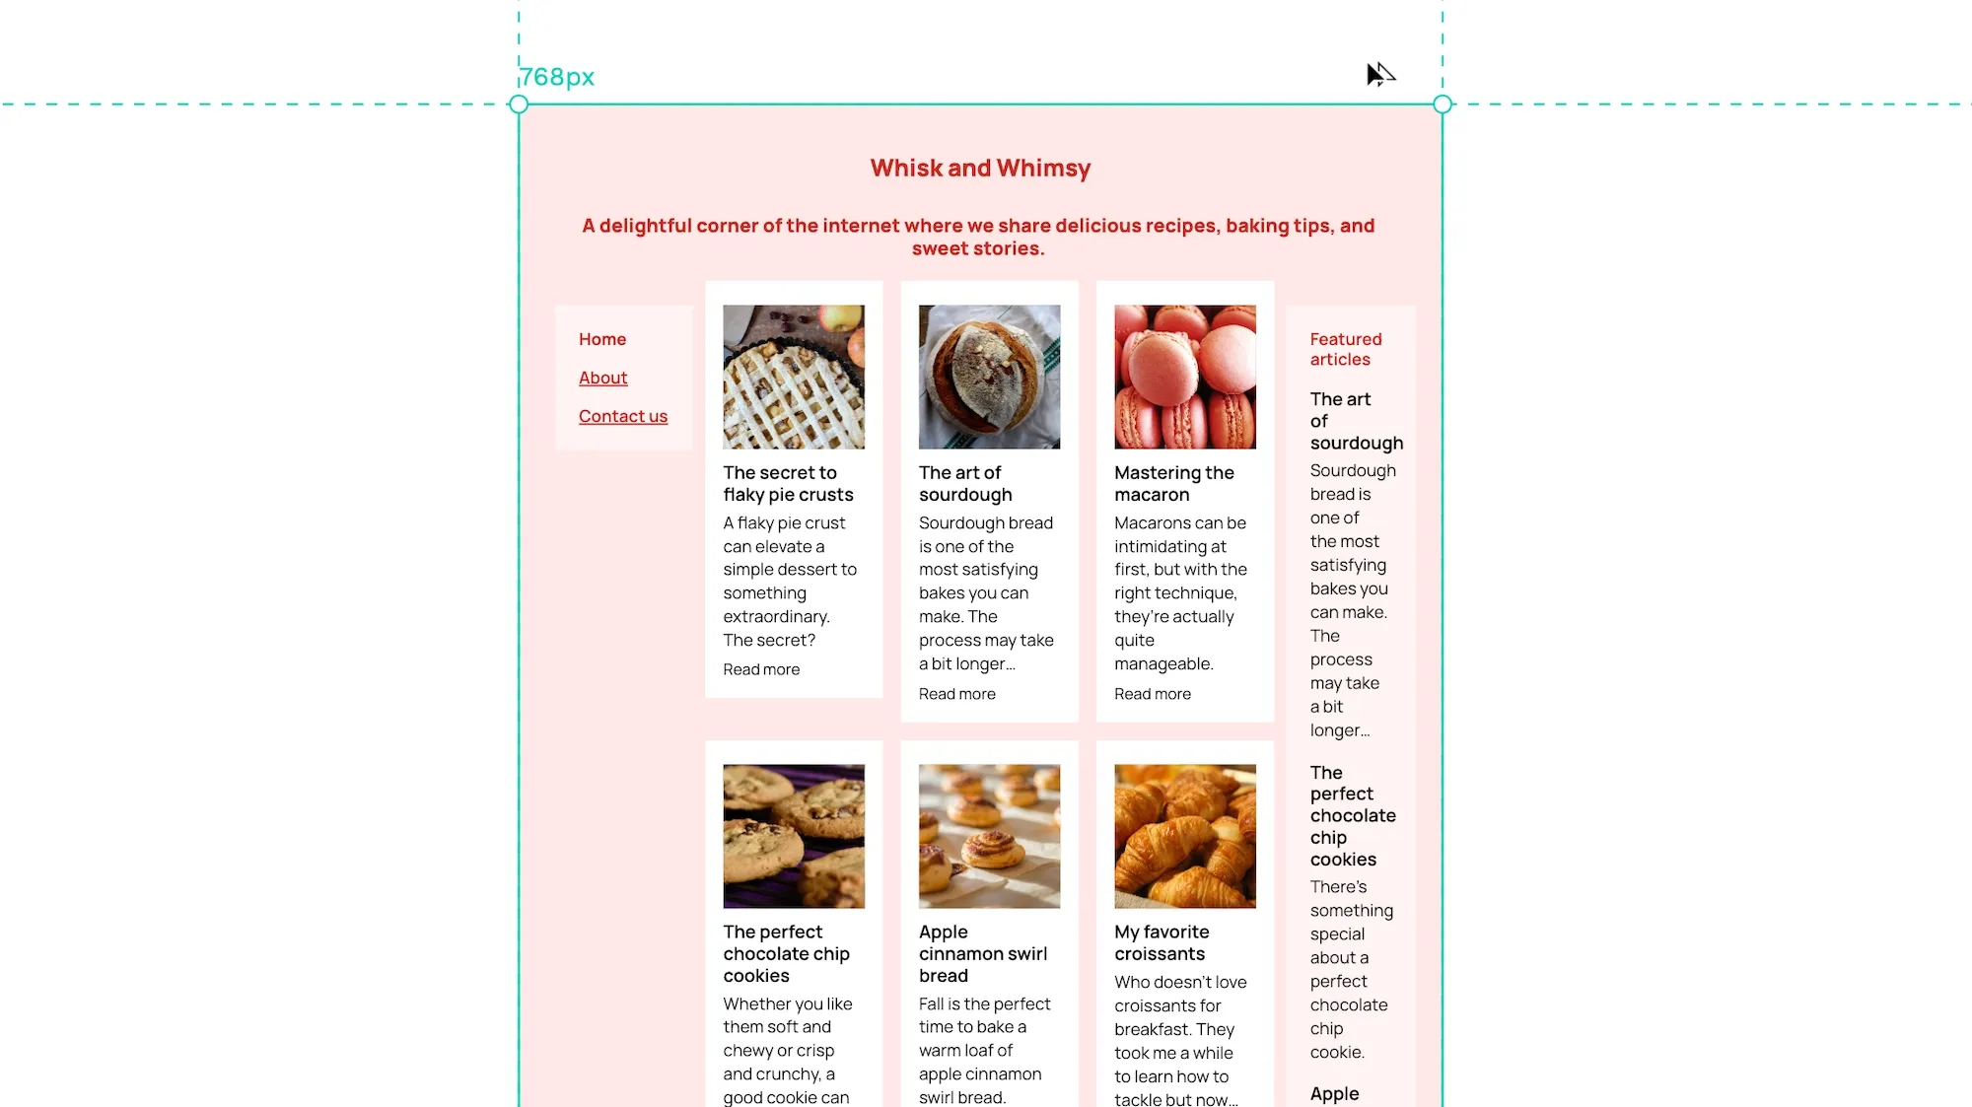Click the pie crust article thumbnail image

794,377
